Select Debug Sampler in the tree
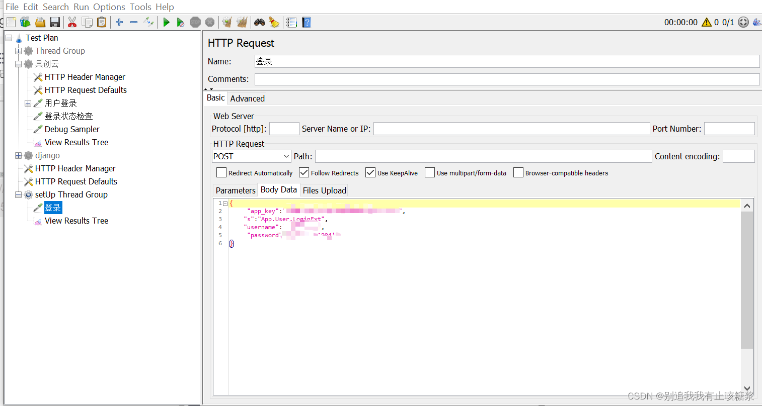 coord(72,129)
